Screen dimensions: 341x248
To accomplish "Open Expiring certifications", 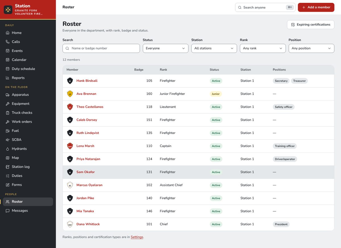I will pos(311,24).
